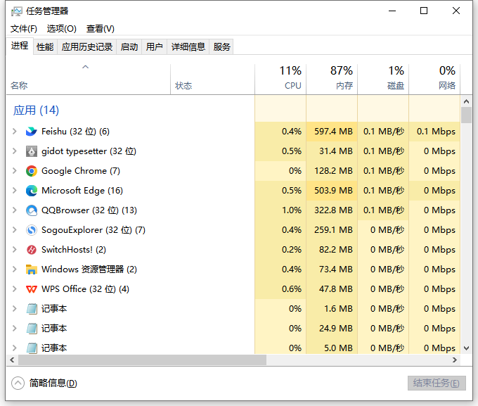Click the Microsoft Edge icon

tap(32, 191)
